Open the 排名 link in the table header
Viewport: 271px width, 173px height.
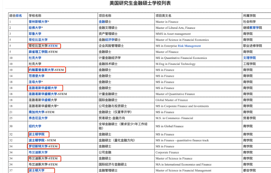coord(19,16)
